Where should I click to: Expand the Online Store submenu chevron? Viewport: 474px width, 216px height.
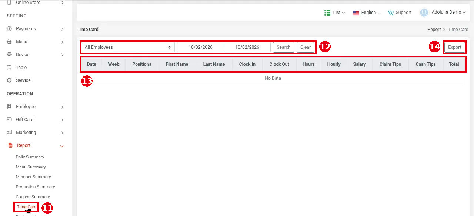62,3
